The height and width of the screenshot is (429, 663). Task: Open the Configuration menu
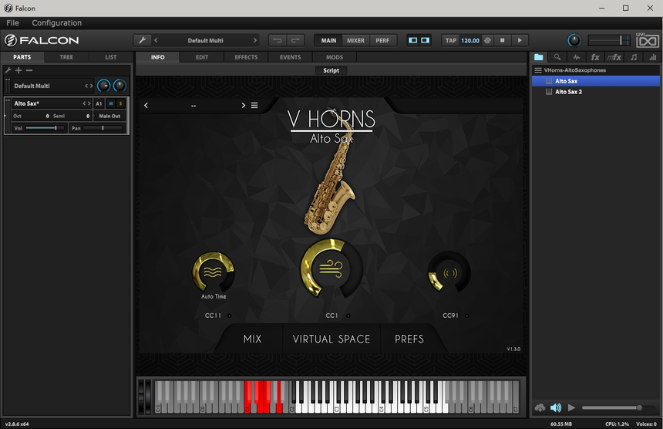tap(56, 23)
